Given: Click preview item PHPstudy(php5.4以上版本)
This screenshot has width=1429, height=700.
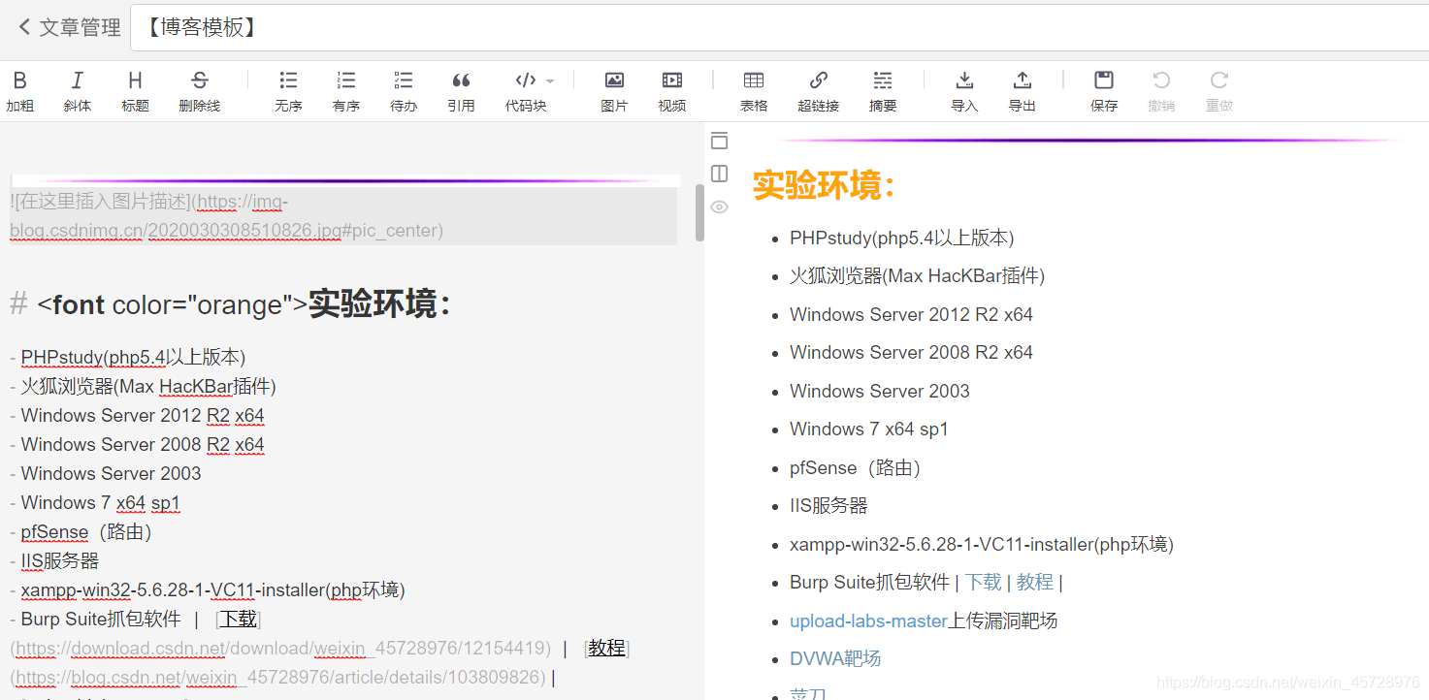Looking at the screenshot, I should pyautogui.click(x=902, y=238).
